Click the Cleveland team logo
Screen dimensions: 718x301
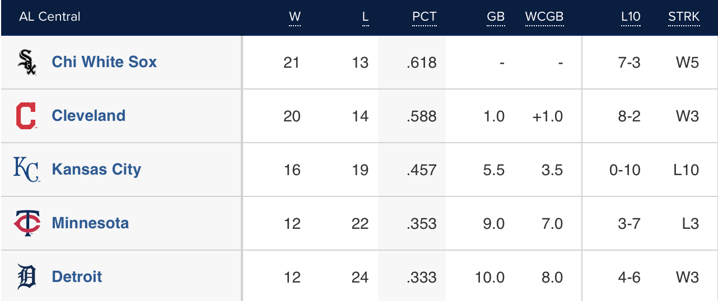click(26, 116)
